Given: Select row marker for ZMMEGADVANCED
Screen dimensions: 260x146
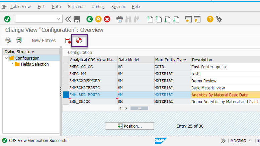Looking at the screenshot, I should pyautogui.click(x=66, y=81).
